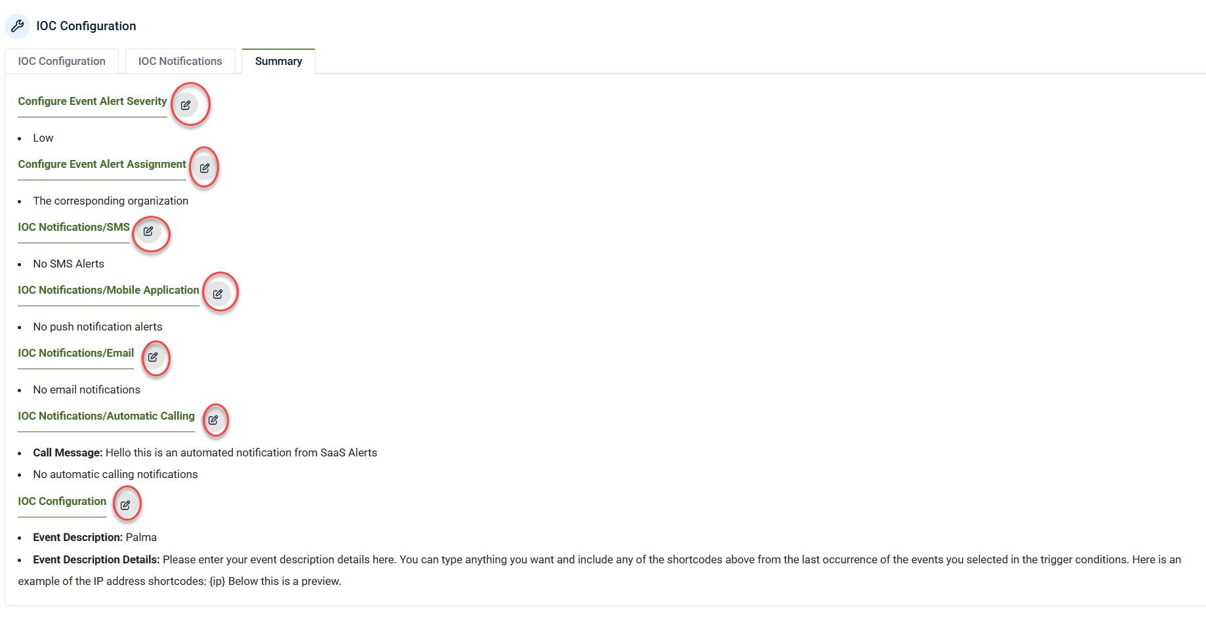Viewport: 1206px width, 623px height.
Task: Click the IOC Notifications/Automatic Calling heading
Action: point(106,416)
